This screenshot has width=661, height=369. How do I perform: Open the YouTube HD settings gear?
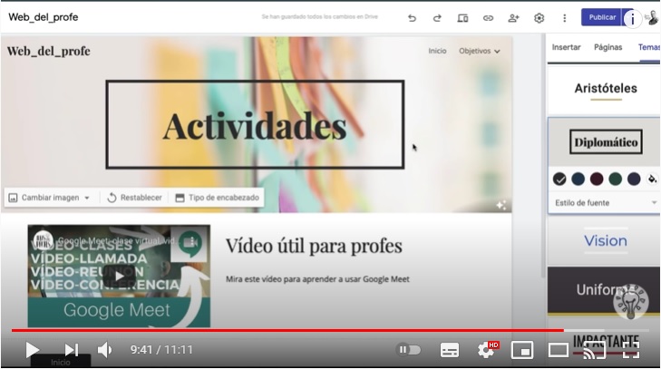(x=487, y=350)
